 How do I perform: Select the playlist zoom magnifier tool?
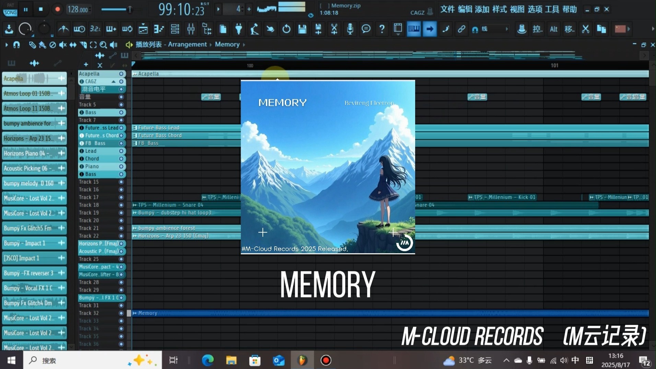point(103,45)
